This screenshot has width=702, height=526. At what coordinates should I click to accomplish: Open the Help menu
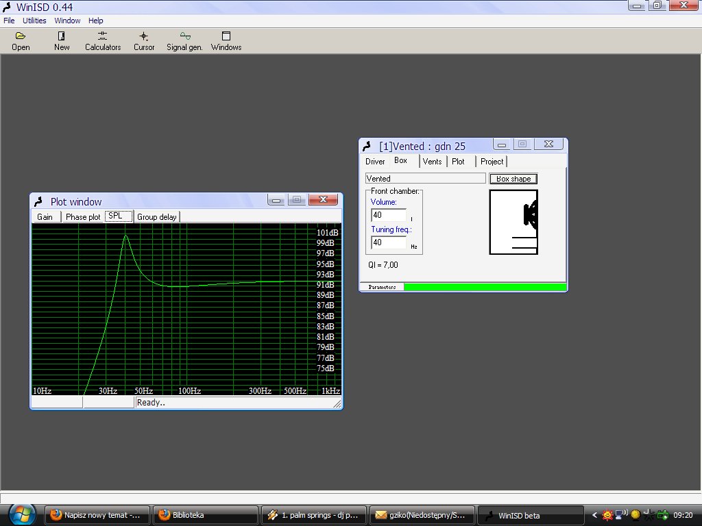click(x=96, y=21)
